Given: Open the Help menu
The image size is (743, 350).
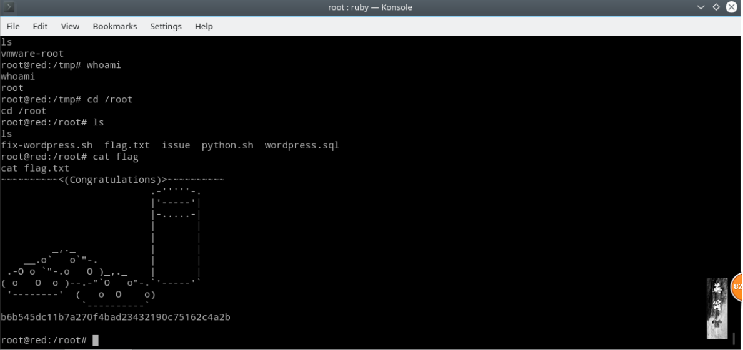Looking at the screenshot, I should coord(204,26).
